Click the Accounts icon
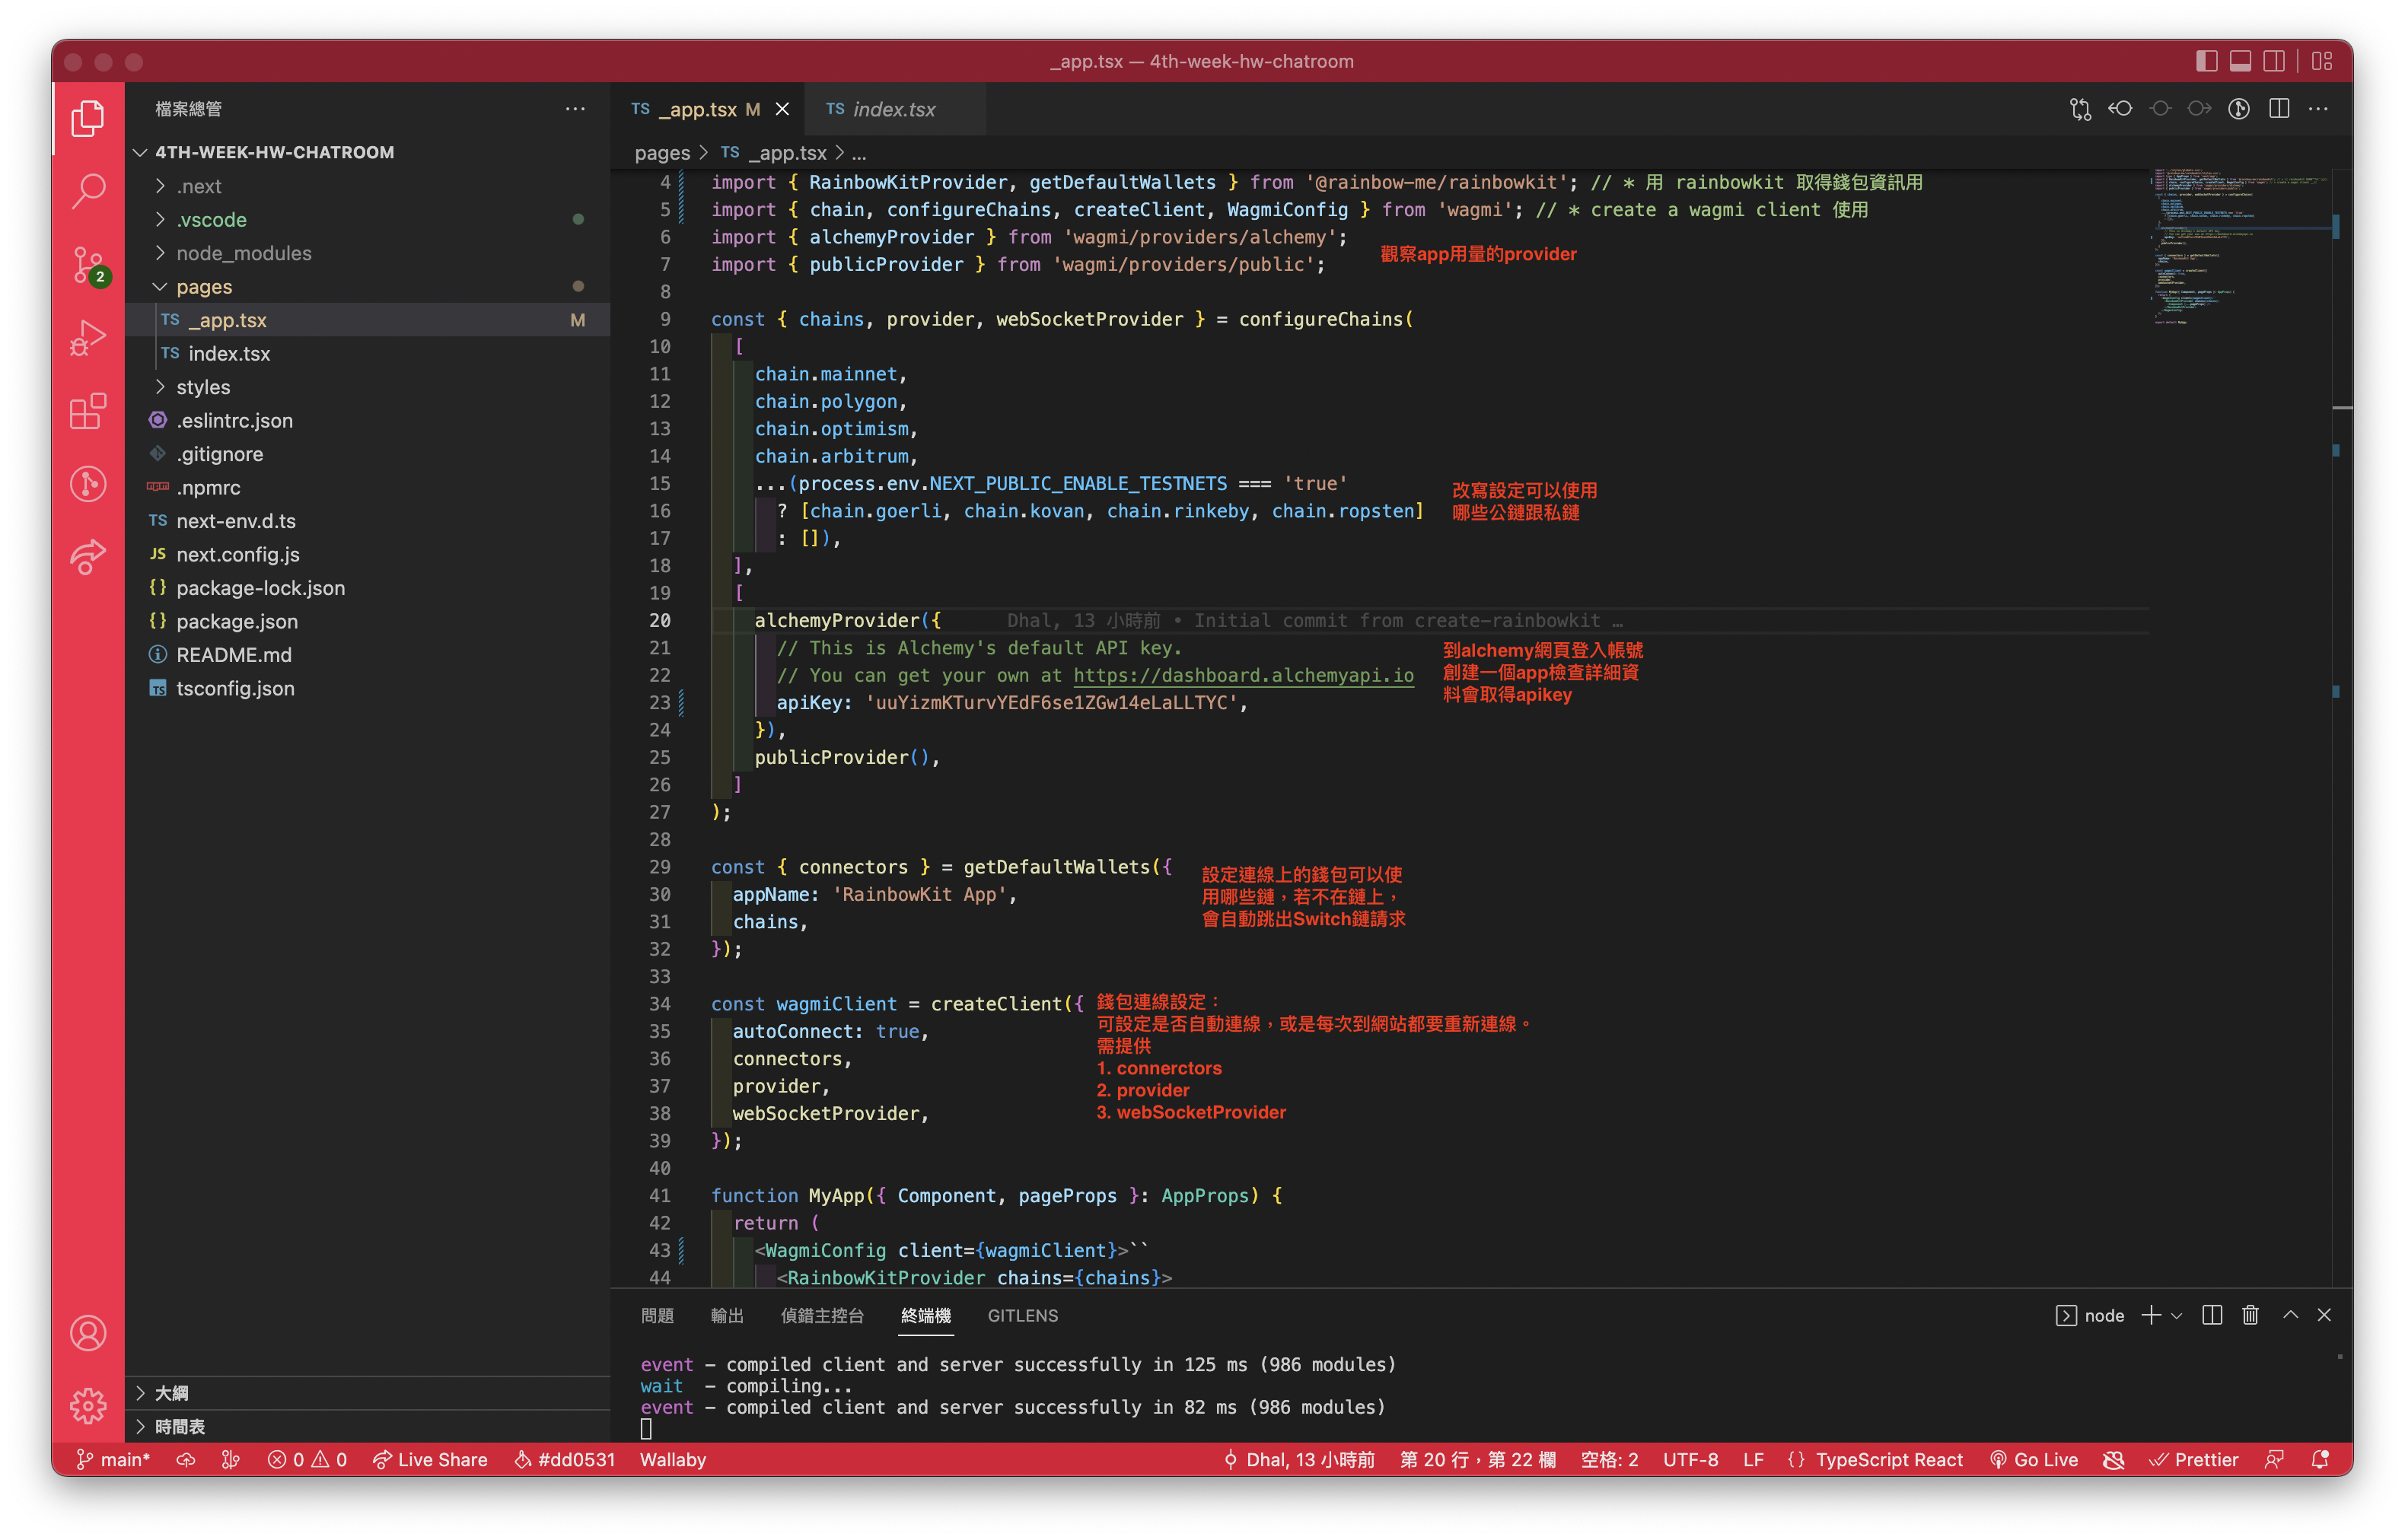Screen dimensions: 2405x1540 click(88, 1332)
